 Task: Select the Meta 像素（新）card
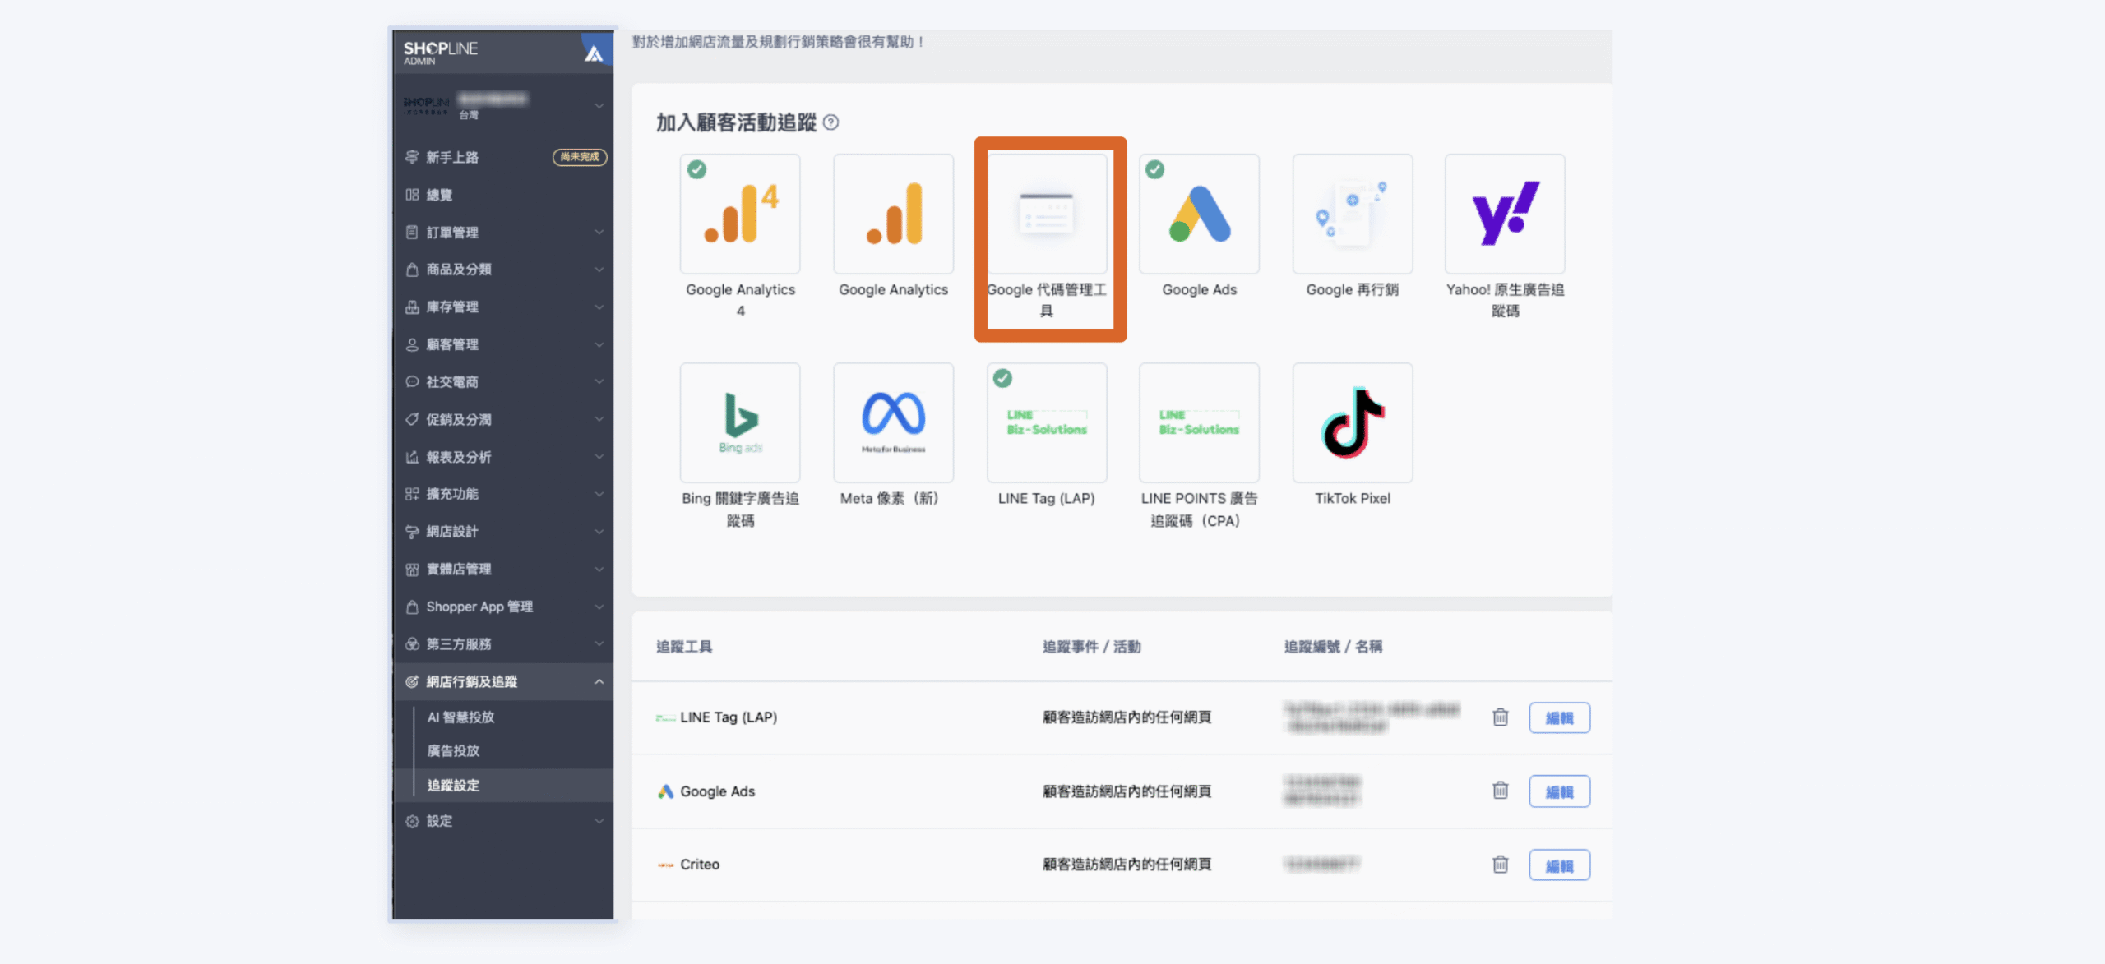[893, 422]
